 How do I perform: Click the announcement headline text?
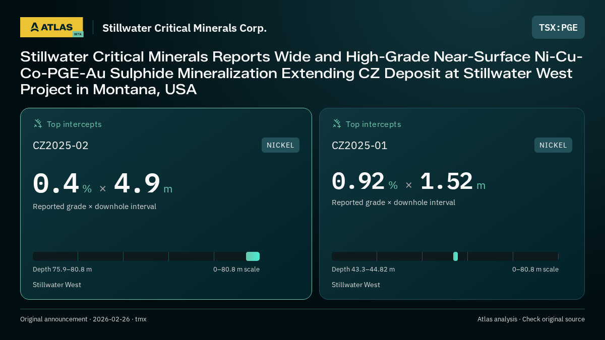pos(301,73)
